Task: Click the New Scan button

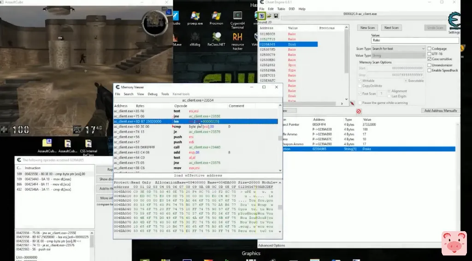Action: (367, 28)
